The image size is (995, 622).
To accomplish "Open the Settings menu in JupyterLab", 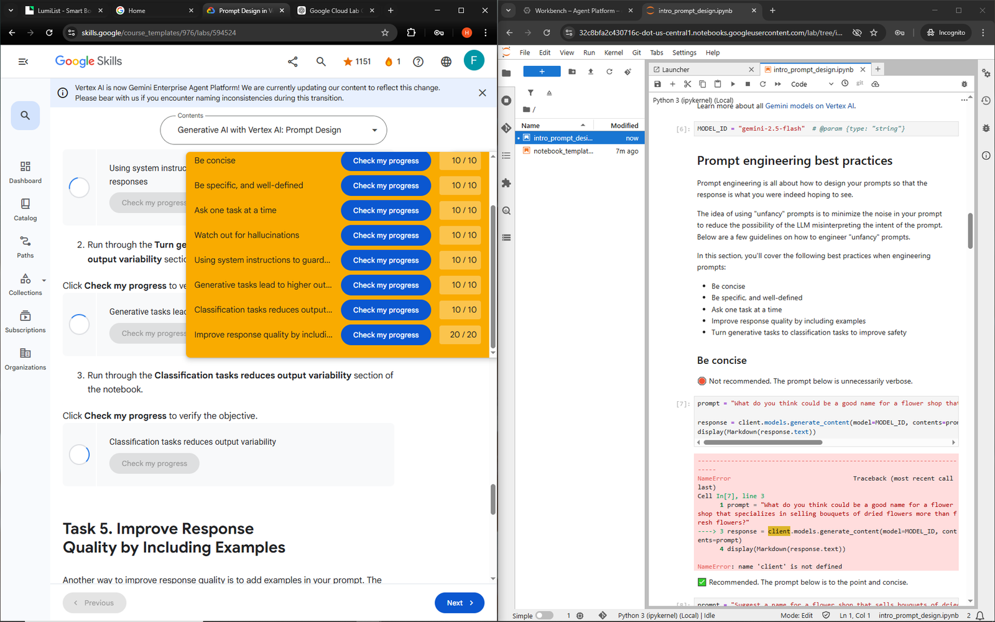I will click(x=684, y=53).
